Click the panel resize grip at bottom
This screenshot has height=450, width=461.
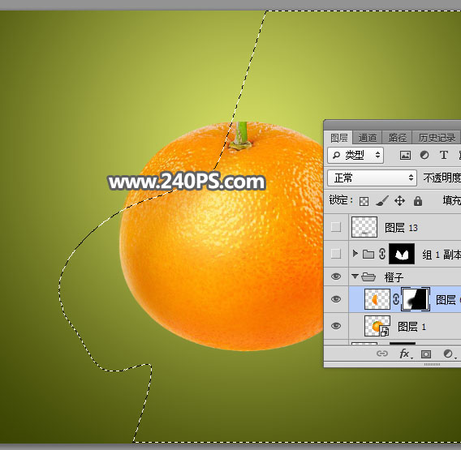[432, 364]
